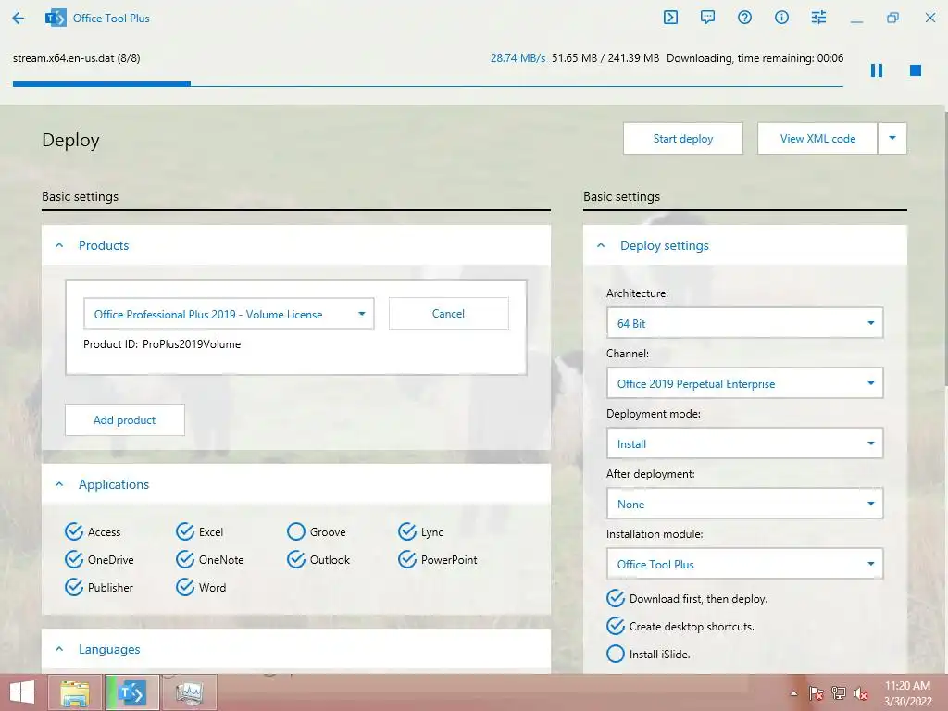This screenshot has width=948, height=711.
Task: Open the Channel dropdown
Action: 745,383
